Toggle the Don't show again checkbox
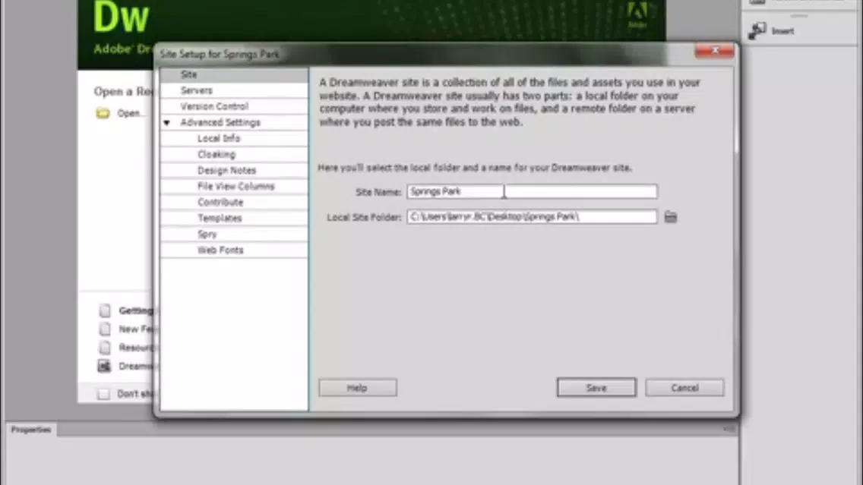 103,394
